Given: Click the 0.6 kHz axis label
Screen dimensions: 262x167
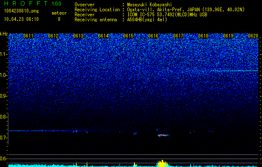Looking at the screenshot, I should point(3,159).
